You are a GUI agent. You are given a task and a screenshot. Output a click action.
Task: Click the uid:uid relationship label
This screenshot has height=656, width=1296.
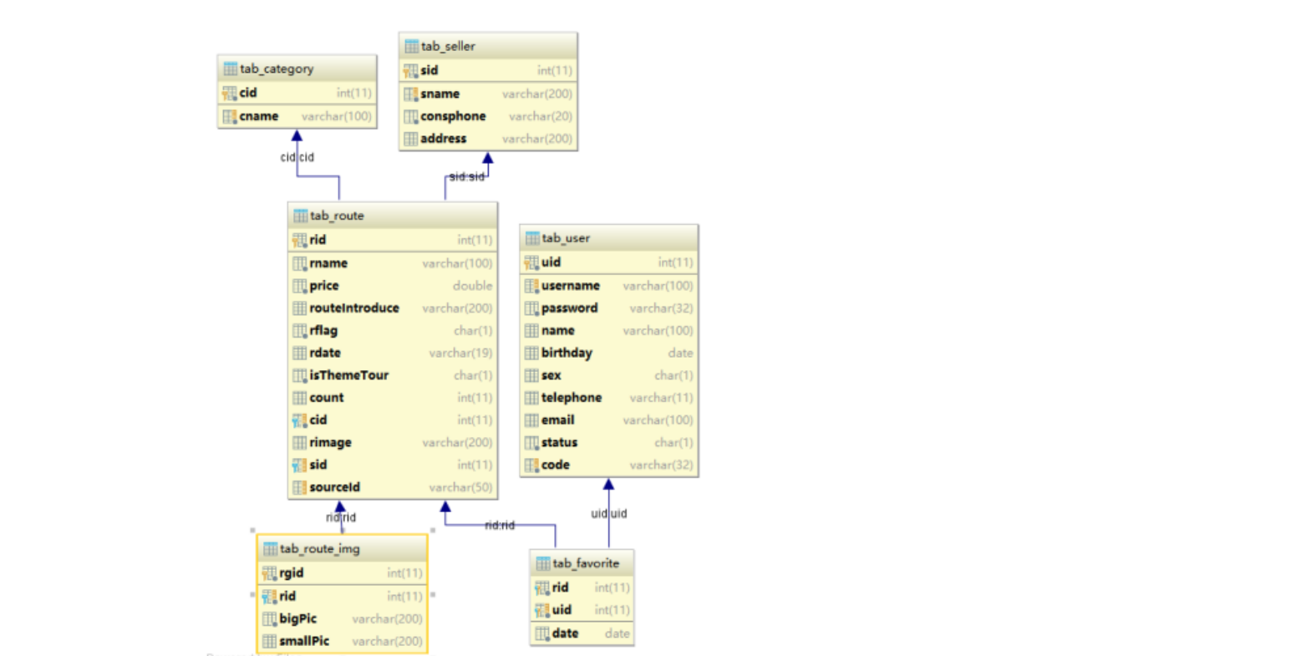tap(609, 514)
